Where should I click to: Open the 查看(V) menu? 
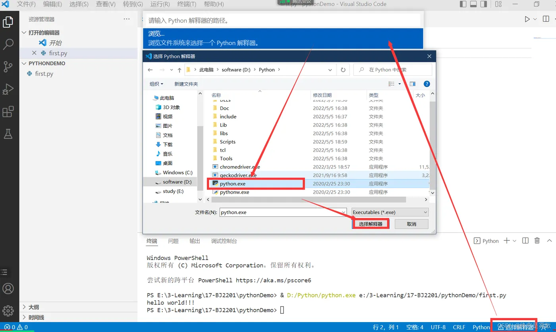(106, 4)
